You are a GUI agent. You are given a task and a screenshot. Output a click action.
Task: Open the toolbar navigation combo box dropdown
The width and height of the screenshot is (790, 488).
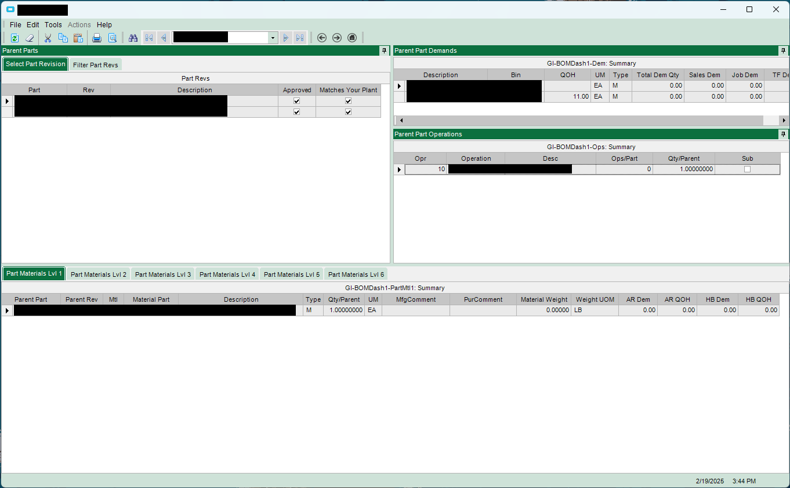click(x=273, y=38)
